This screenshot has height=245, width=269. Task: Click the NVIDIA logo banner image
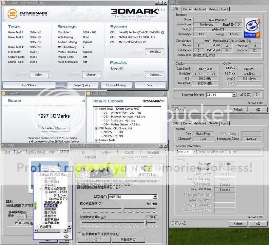click(x=119, y=170)
